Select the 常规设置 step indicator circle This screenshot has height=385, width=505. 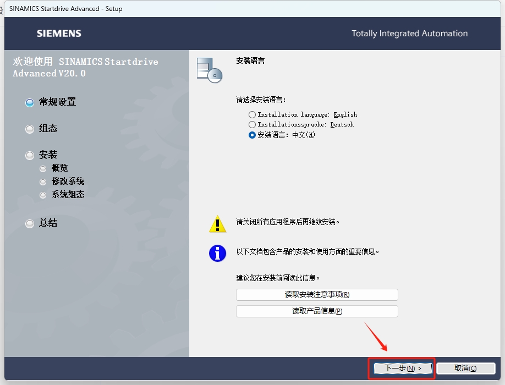click(x=29, y=102)
